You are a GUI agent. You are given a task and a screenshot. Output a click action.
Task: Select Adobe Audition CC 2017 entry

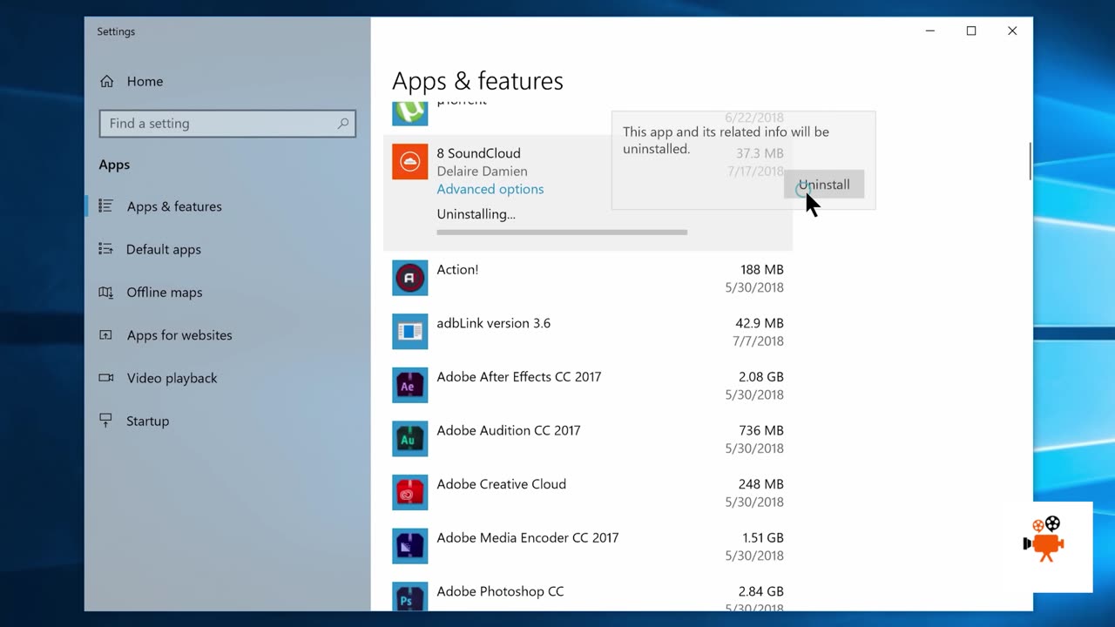(588, 439)
